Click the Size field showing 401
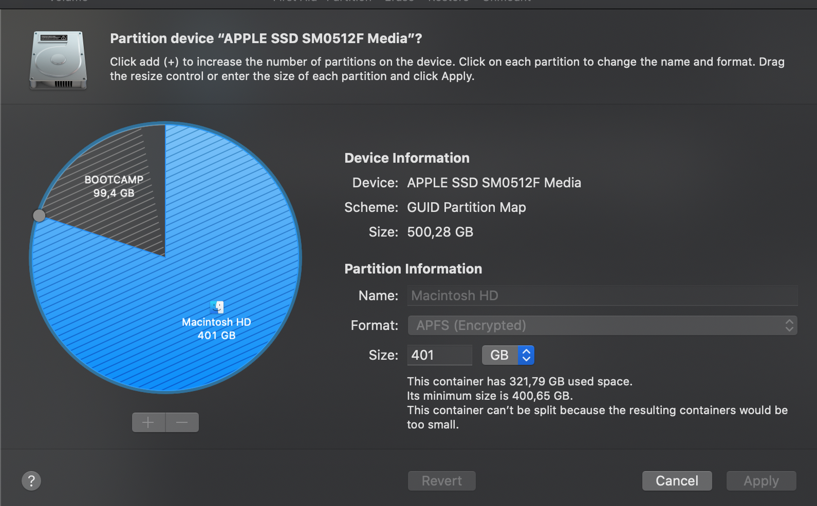Image resolution: width=817 pixels, height=506 pixels. pyautogui.click(x=439, y=355)
